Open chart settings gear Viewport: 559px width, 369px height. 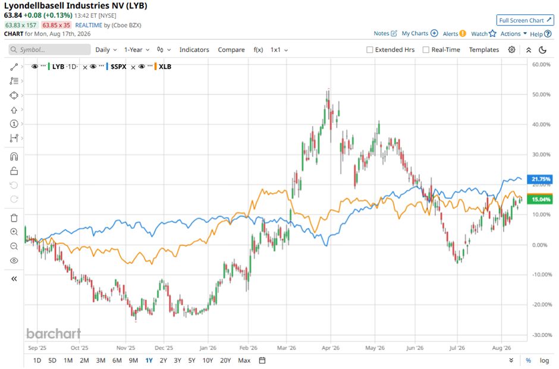[x=511, y=50]
